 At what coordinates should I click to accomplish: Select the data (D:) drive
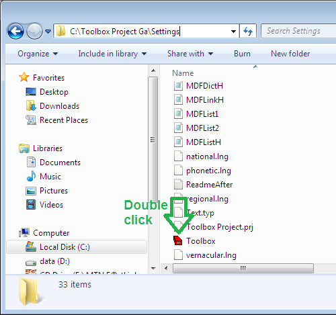point(54,261)
